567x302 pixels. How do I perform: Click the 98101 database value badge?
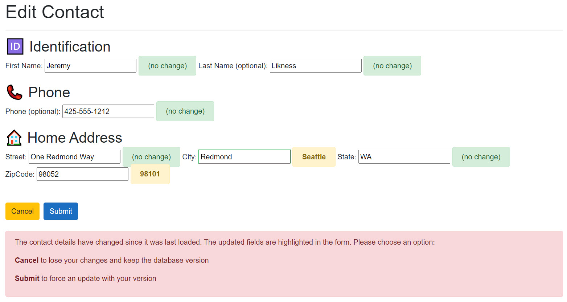pos(150,174)
